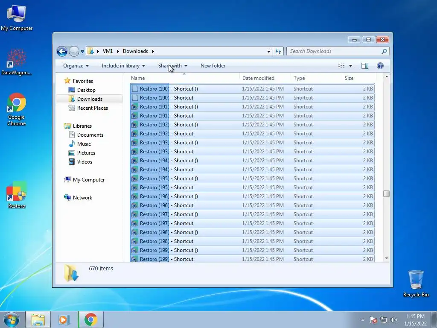Click Downloads in the address breadcrumb
Screen dimensions: 437x328
point(135,51)
